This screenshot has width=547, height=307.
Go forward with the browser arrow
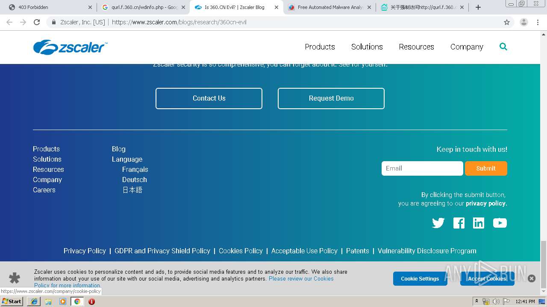coord(23,22)
